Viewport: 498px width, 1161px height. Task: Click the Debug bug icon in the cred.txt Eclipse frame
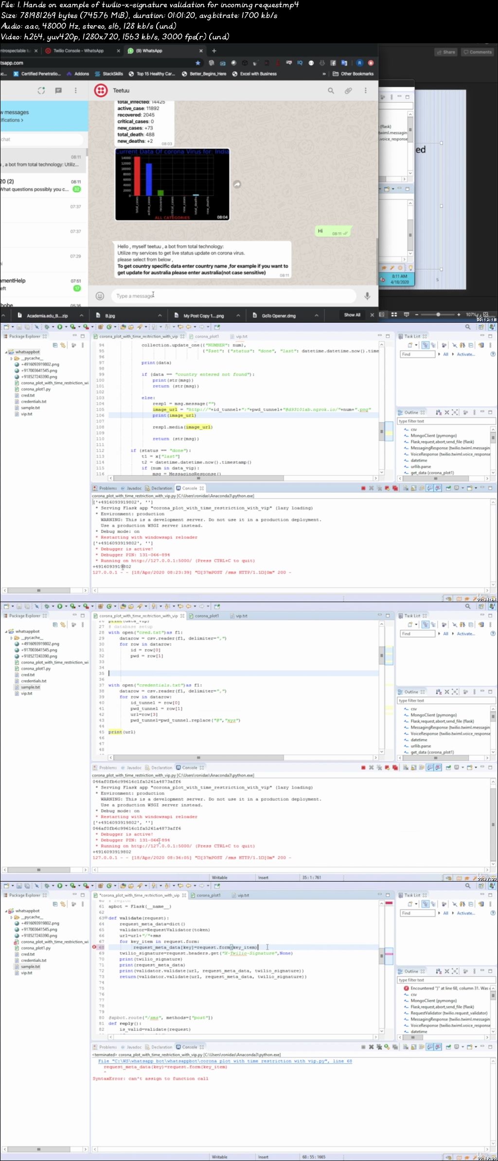click(x=47, y=606)
